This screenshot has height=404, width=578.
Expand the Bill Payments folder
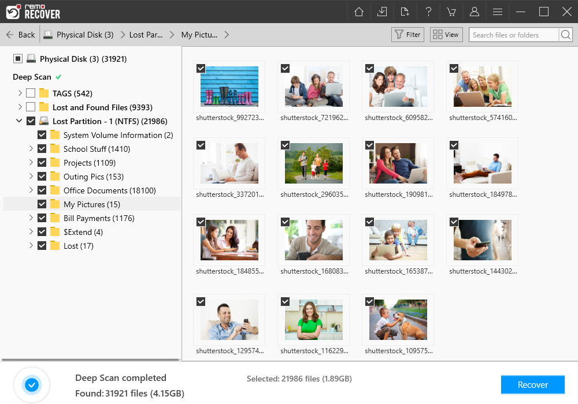tap(31, 218)
